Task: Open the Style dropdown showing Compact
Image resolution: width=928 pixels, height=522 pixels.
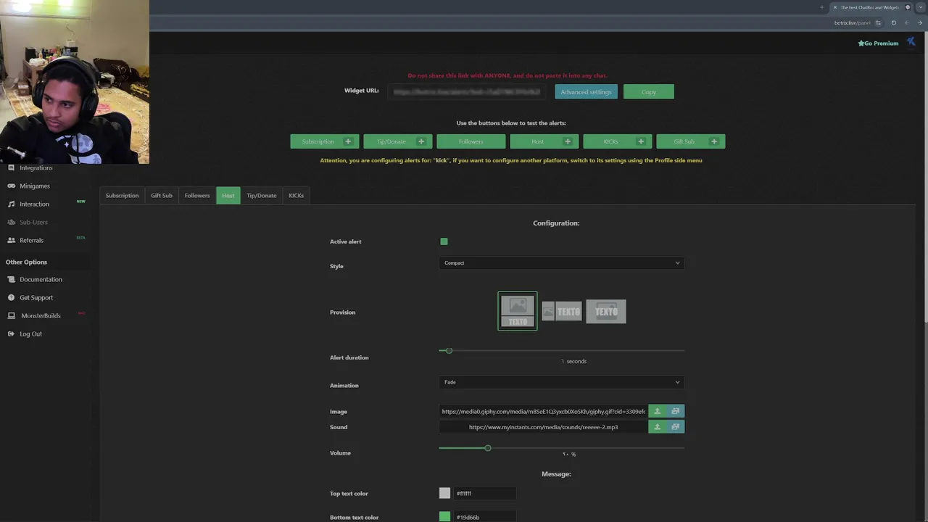Action: [x=561, y=263]
